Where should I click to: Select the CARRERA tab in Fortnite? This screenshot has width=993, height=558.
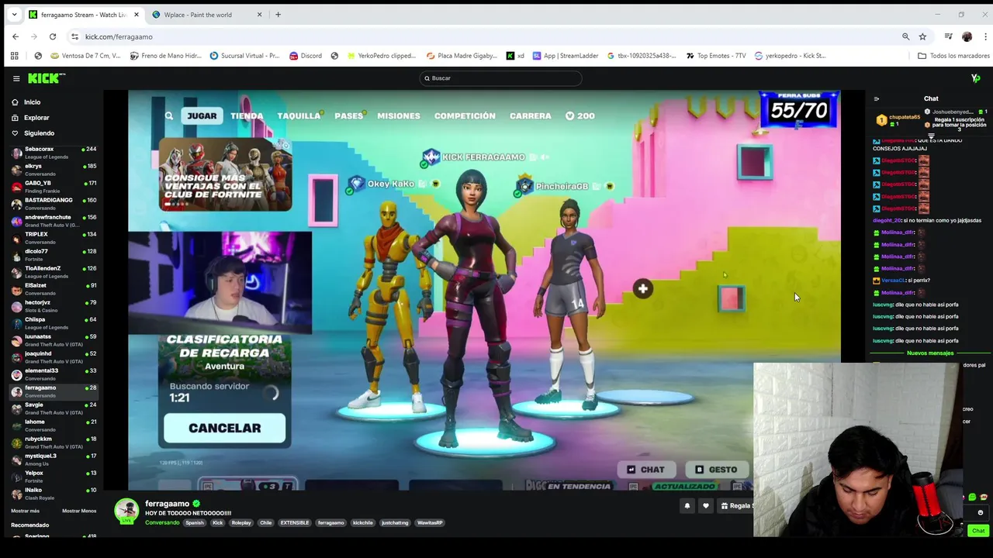(x=531, y=116)
